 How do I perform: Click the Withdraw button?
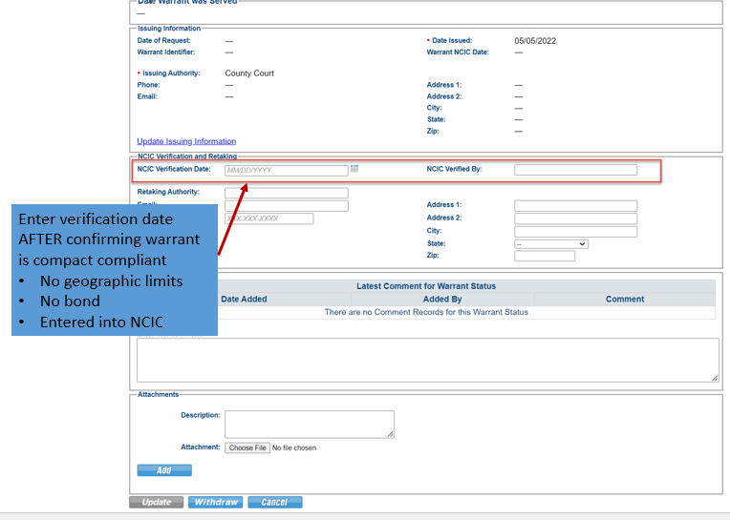click(216, 502)
